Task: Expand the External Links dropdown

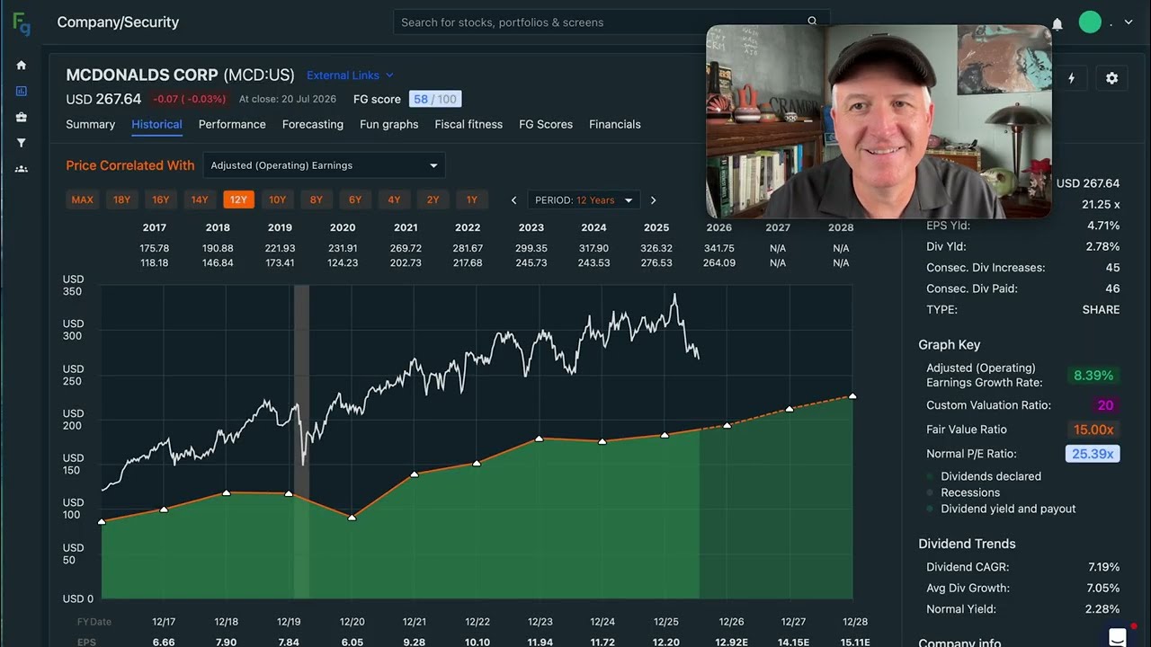Action: 350,75
